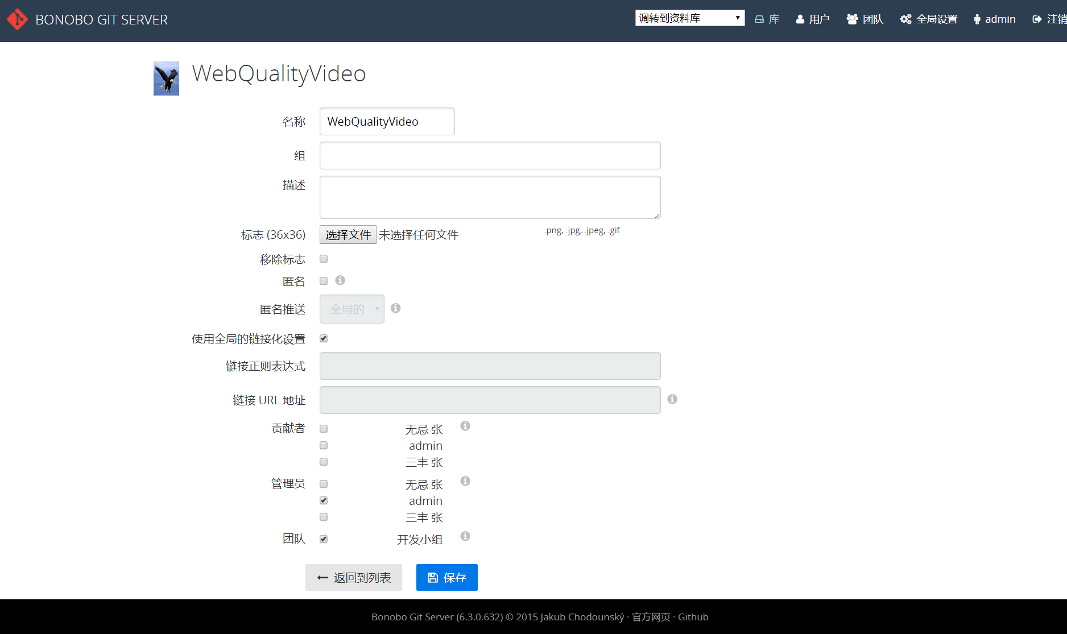This screenshot has height=634, width=1067.
Task: Click the info icon in the 管理员 section
Action: pyautogui.click(x=465, y=481)
